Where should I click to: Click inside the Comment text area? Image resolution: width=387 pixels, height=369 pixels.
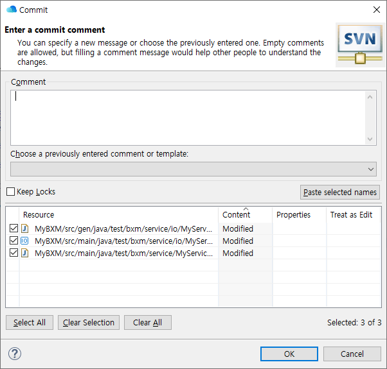pos(186,117)
